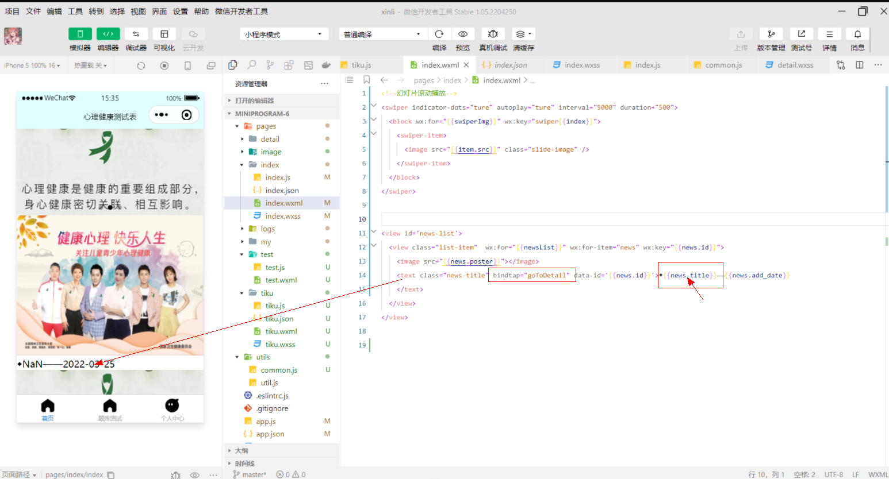Screen dimensions: 889x479
Task: Click the compile refresh icon
Action: click(439, 34)
